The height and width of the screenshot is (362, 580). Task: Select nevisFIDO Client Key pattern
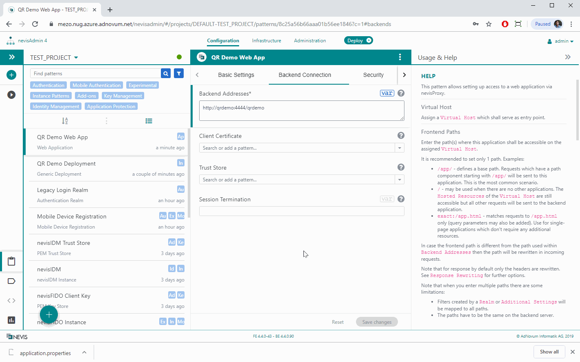pyautogui.click(x=106, y=301)
